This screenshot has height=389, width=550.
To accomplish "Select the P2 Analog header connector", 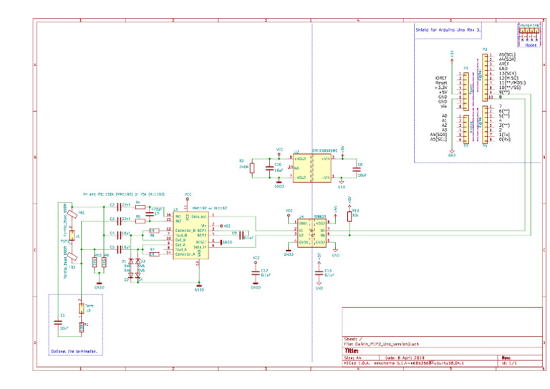I will (x=465, y=128).
